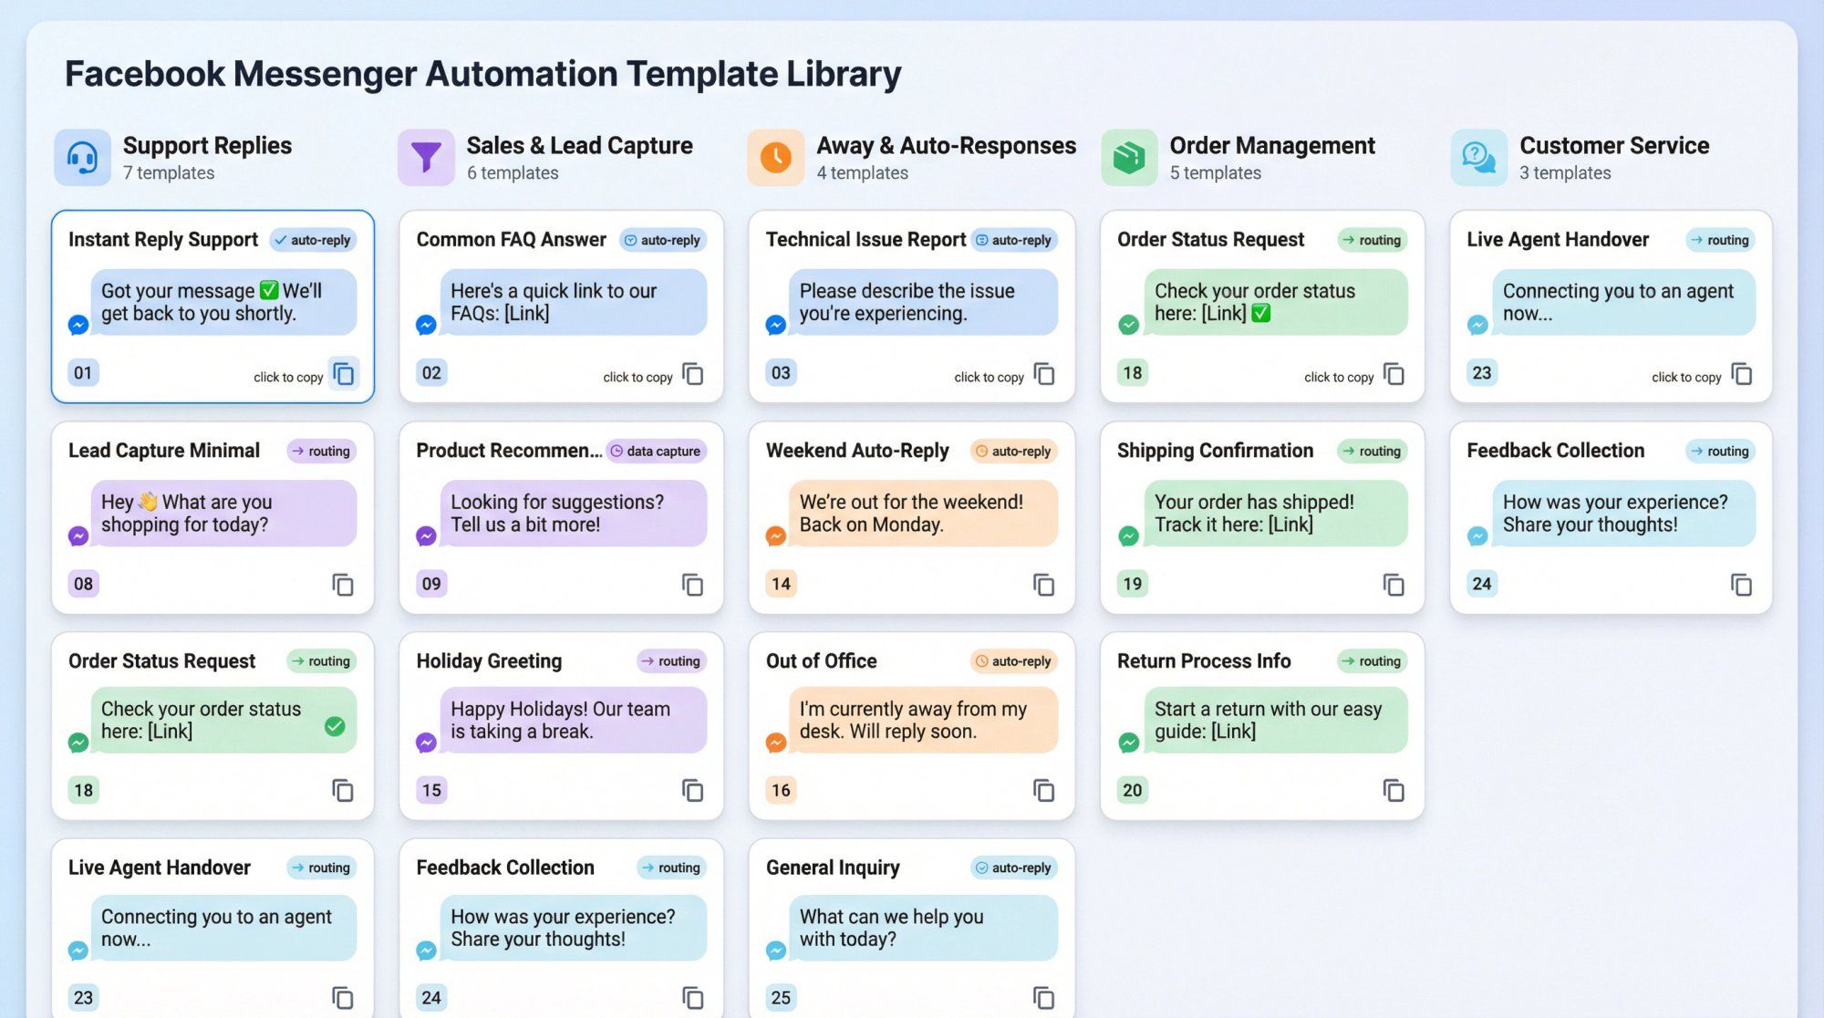
Task: Click routing tag on Shipping Confirmation
Action: 1372,451
